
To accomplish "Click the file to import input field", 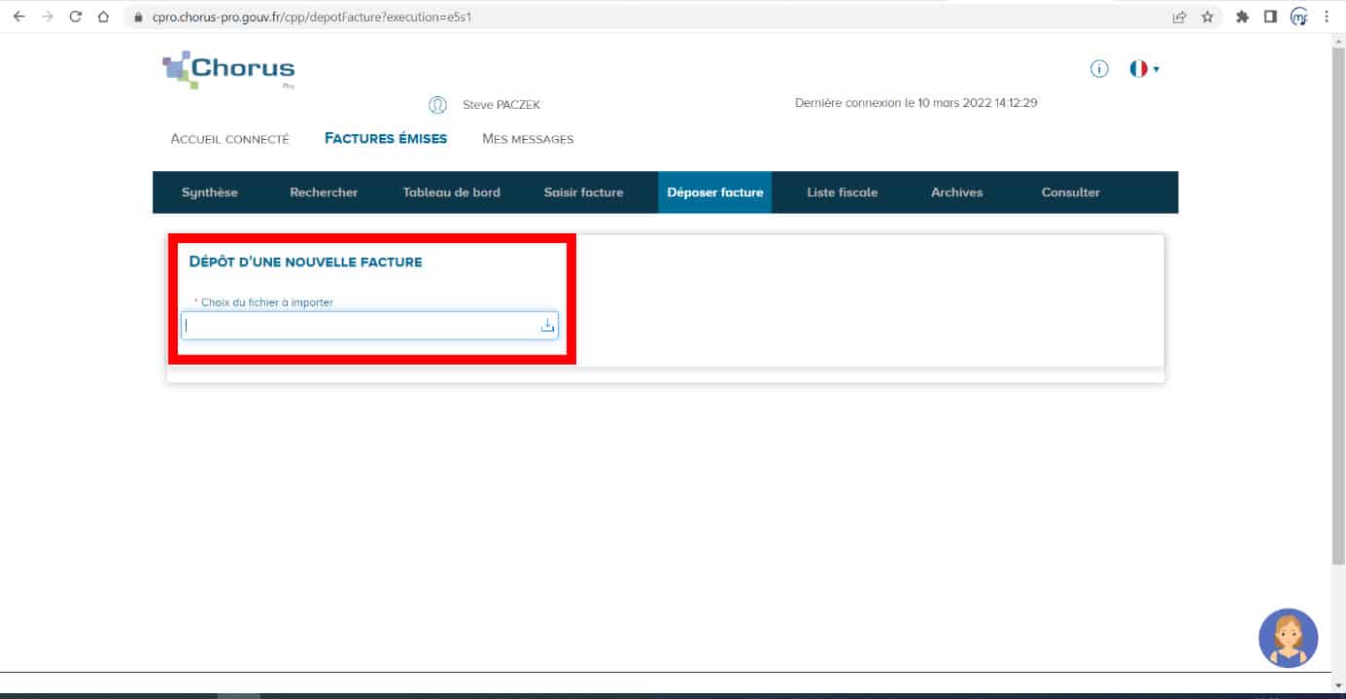I will pyautogui.click(x=360, y=326).
